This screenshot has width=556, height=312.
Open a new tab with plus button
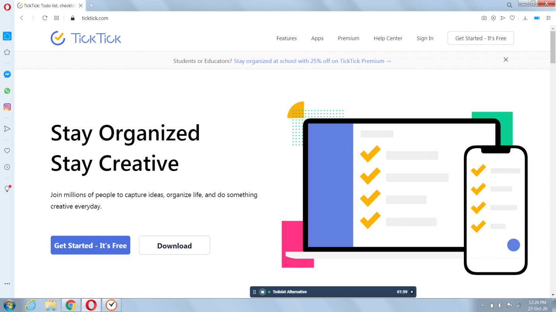pos(91,6)
